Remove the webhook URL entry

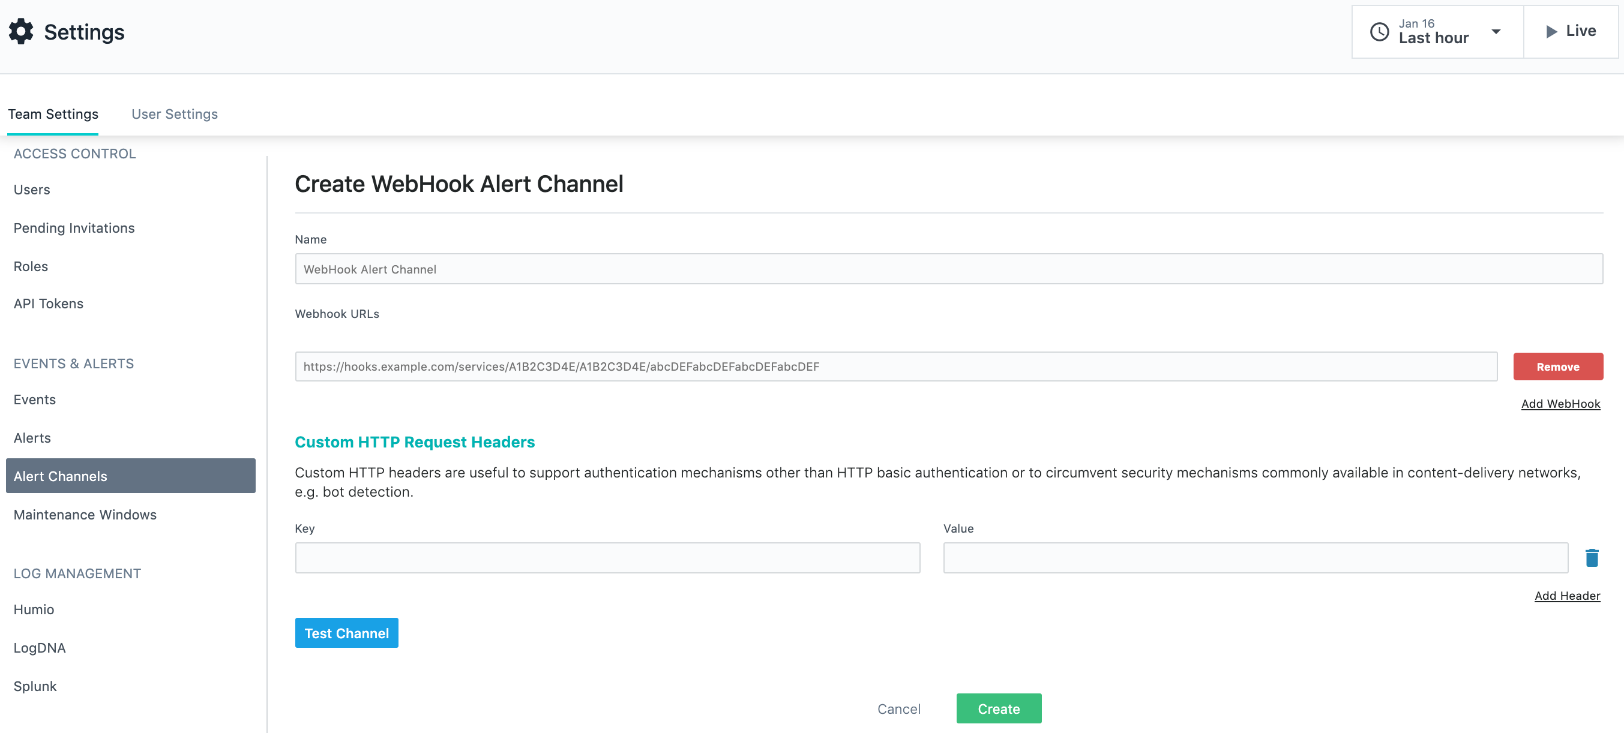click(1557, 367)
